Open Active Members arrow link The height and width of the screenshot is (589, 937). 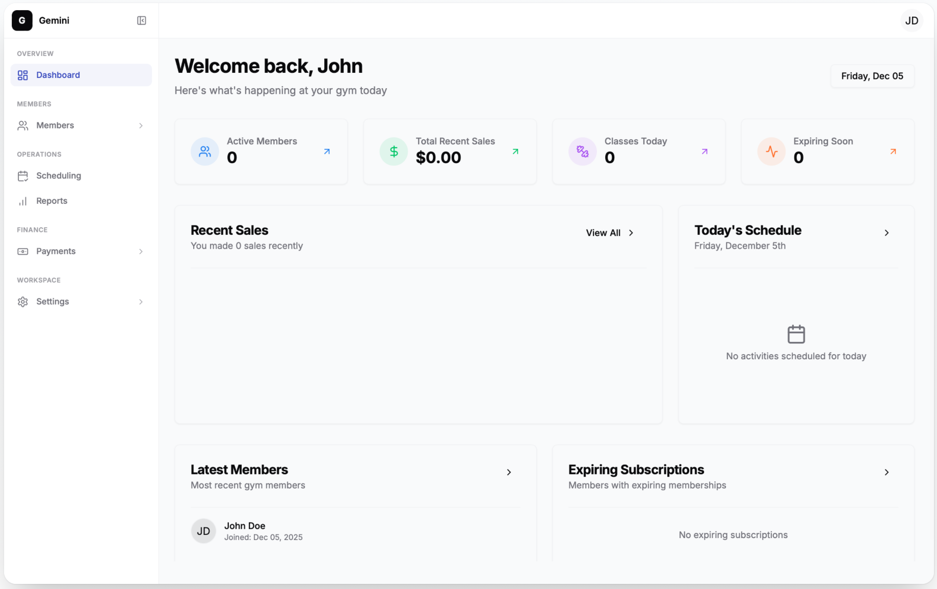[x=327, y=151]
